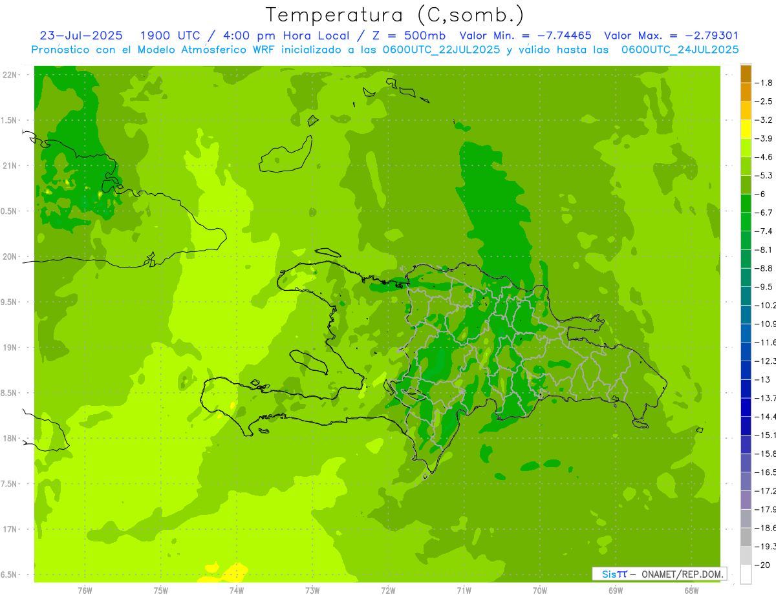Select the 'Valor Min. = -7.74465' text
The image size is (776, 599).
525,36
